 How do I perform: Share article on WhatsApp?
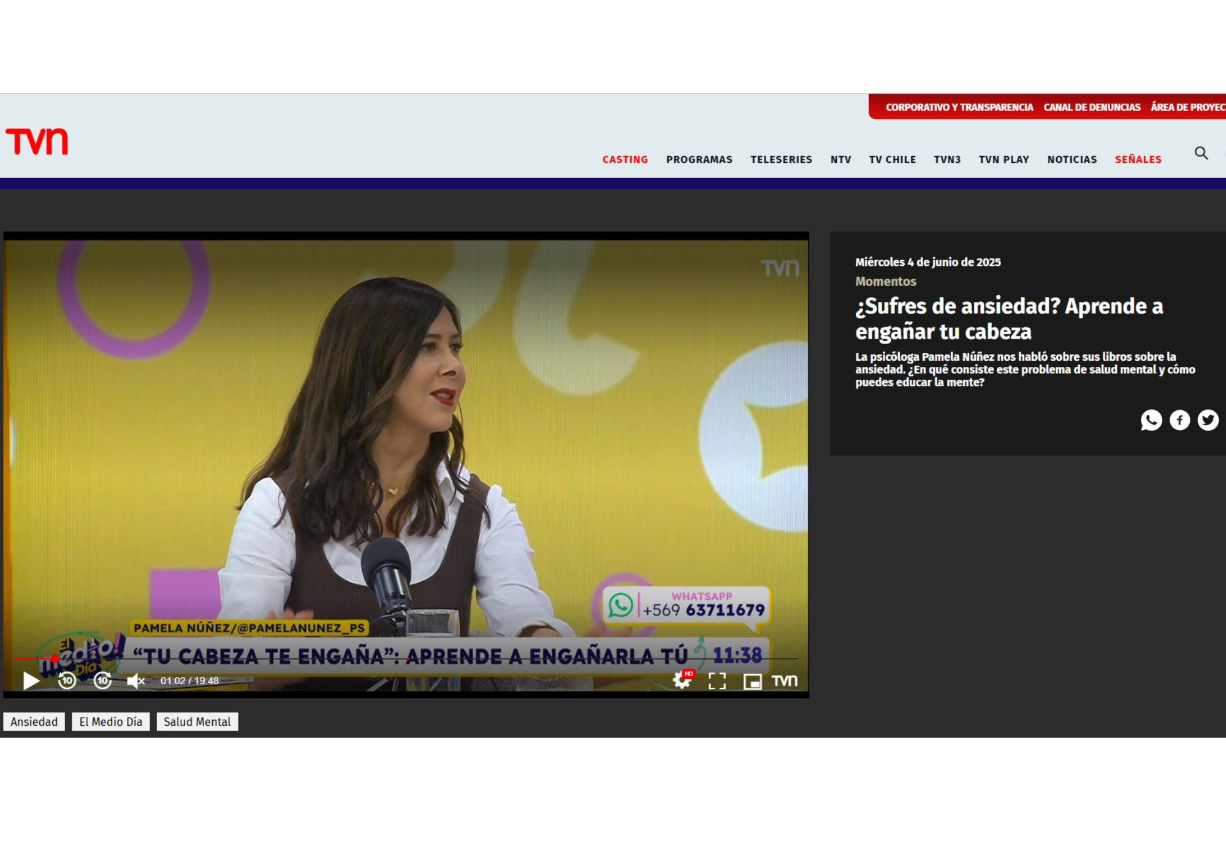pos(1151,420)
